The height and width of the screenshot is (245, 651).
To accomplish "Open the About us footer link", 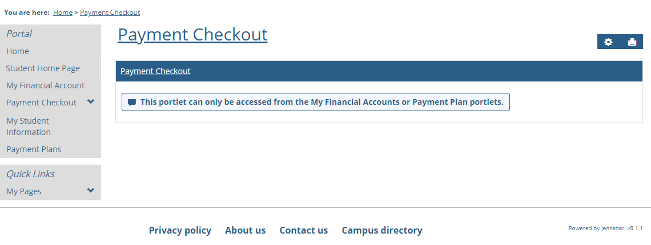I will coord(245,230).
